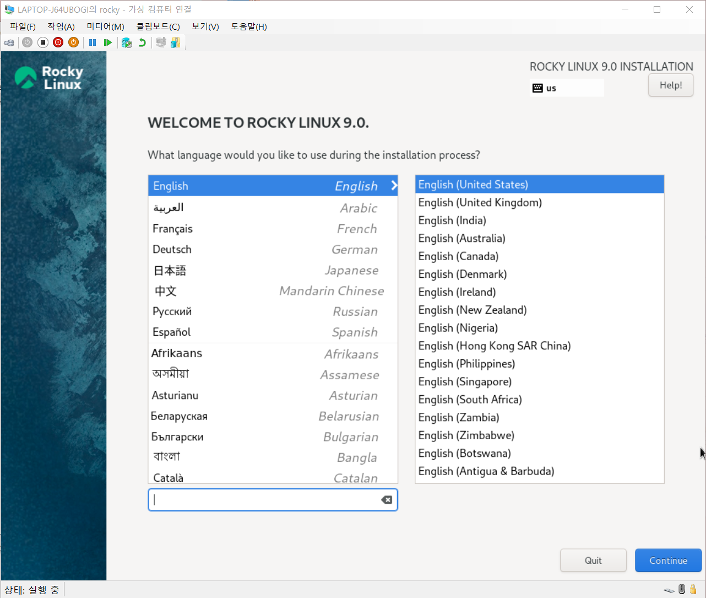Image resolution: width=706 pixels, height=598 pixels.
Task: Select English (United States) locale
Action: tap(540, 185)
